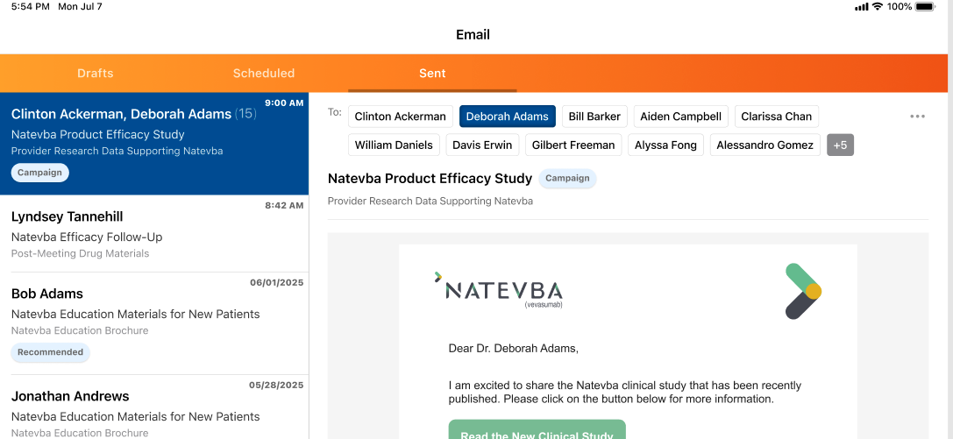Open the Scheduled tab

click(264, 74)
